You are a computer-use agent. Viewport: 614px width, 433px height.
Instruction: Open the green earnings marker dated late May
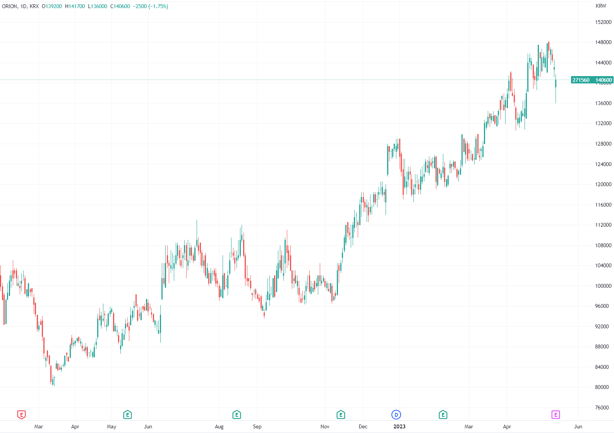127,415
